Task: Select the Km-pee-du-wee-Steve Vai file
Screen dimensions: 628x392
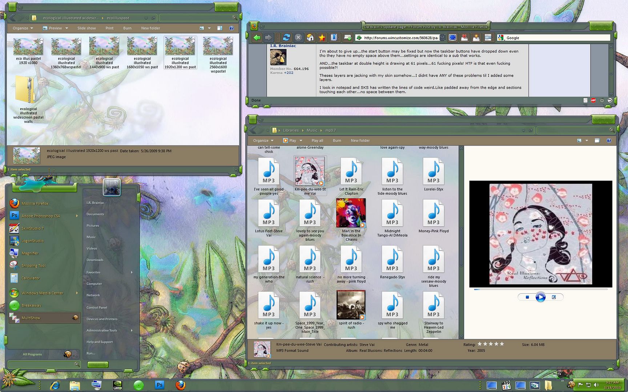Action: [310, 176]
